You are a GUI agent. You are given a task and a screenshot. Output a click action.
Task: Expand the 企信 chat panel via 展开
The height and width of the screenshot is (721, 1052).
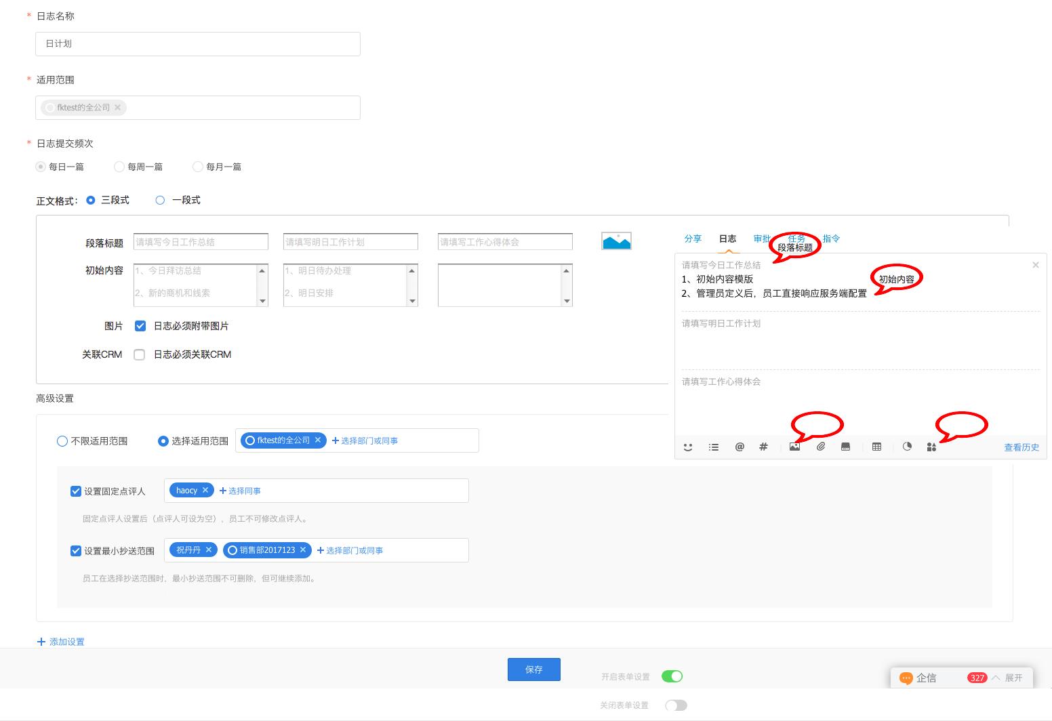[x=1013, y=678]
